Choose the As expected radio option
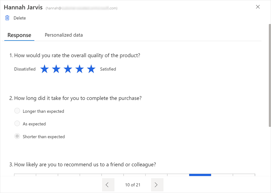271x193 pixels. click(x=17, y=124)
